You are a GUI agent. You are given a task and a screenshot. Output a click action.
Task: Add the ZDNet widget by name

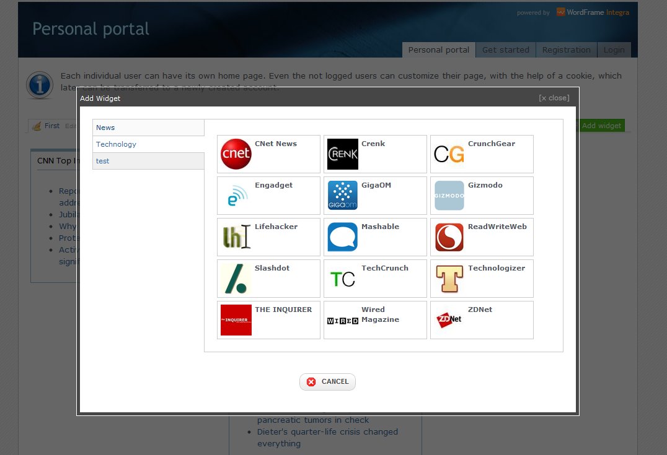pos(480,310)
